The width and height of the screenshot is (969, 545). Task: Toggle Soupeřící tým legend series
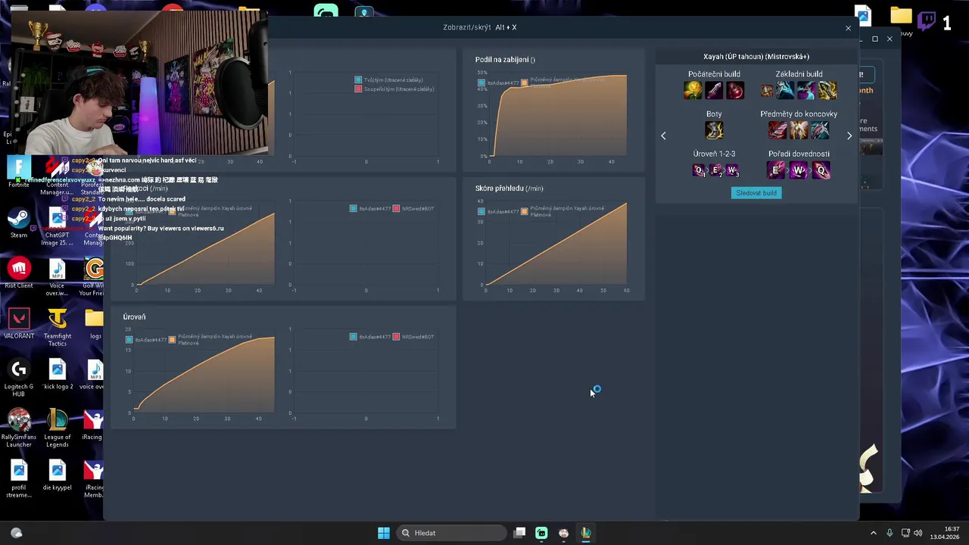394,89
